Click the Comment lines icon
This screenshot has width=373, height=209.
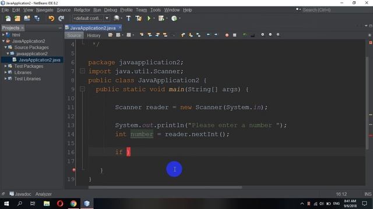pyautogui.click(x=245, y=35)
